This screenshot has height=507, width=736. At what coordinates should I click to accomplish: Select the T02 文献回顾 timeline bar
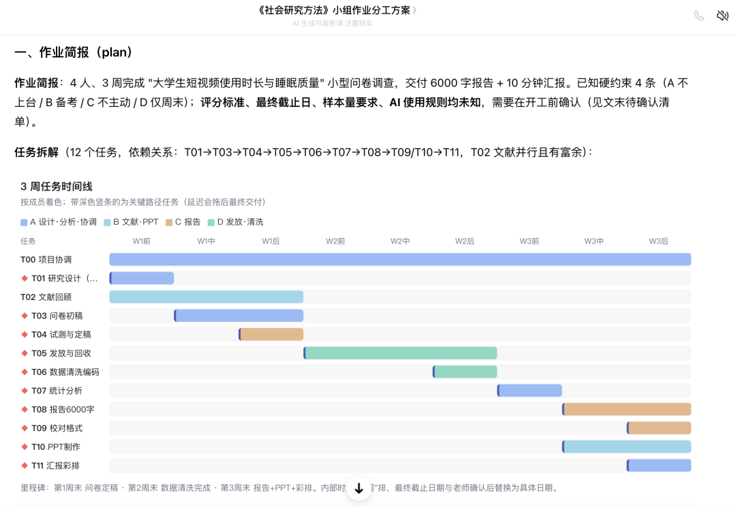[206, 297]
